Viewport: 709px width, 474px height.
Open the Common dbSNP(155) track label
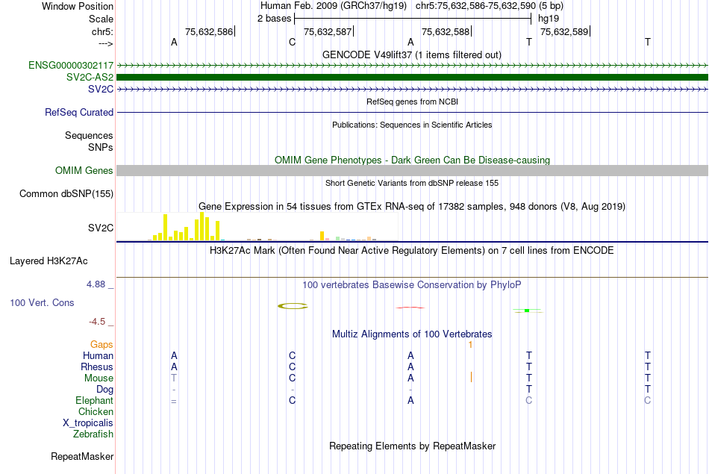pos(66,193)
